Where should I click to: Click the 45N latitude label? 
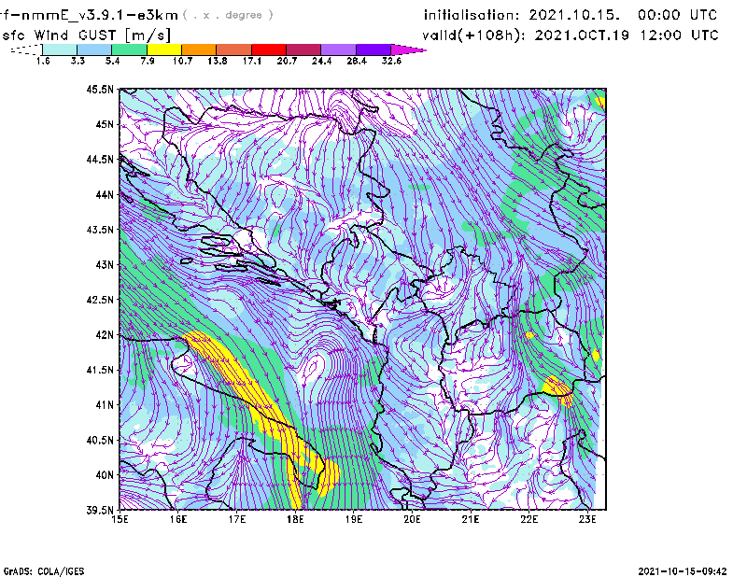point(105,124)
